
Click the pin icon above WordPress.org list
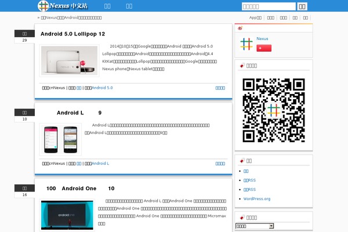click(242, 161)
